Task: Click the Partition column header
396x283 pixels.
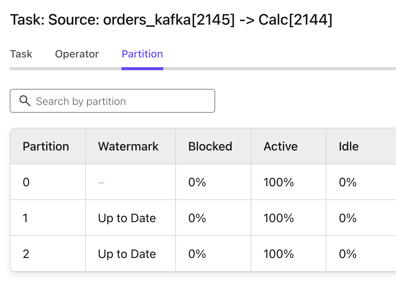Action: [46, 146]
